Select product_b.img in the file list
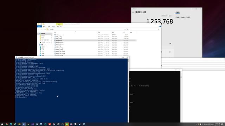225x126 pixels. (59, 44)
